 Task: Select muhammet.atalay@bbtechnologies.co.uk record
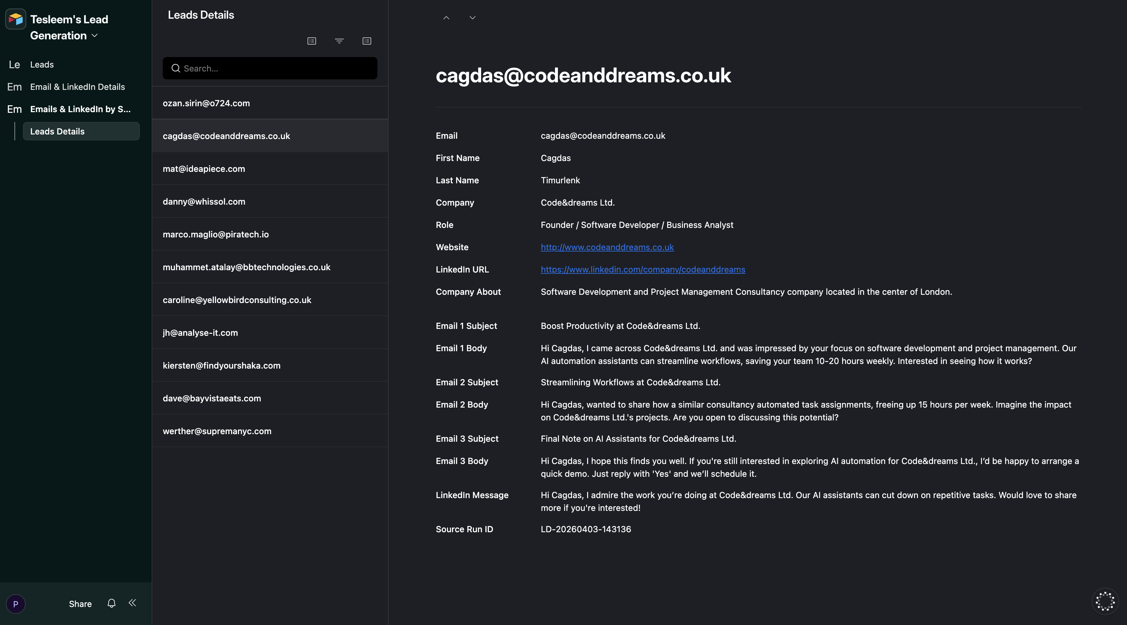270,267
